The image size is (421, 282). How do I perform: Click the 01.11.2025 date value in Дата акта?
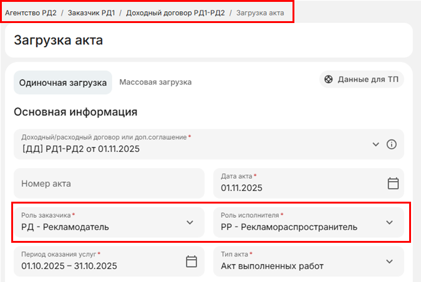pos(242,188)
